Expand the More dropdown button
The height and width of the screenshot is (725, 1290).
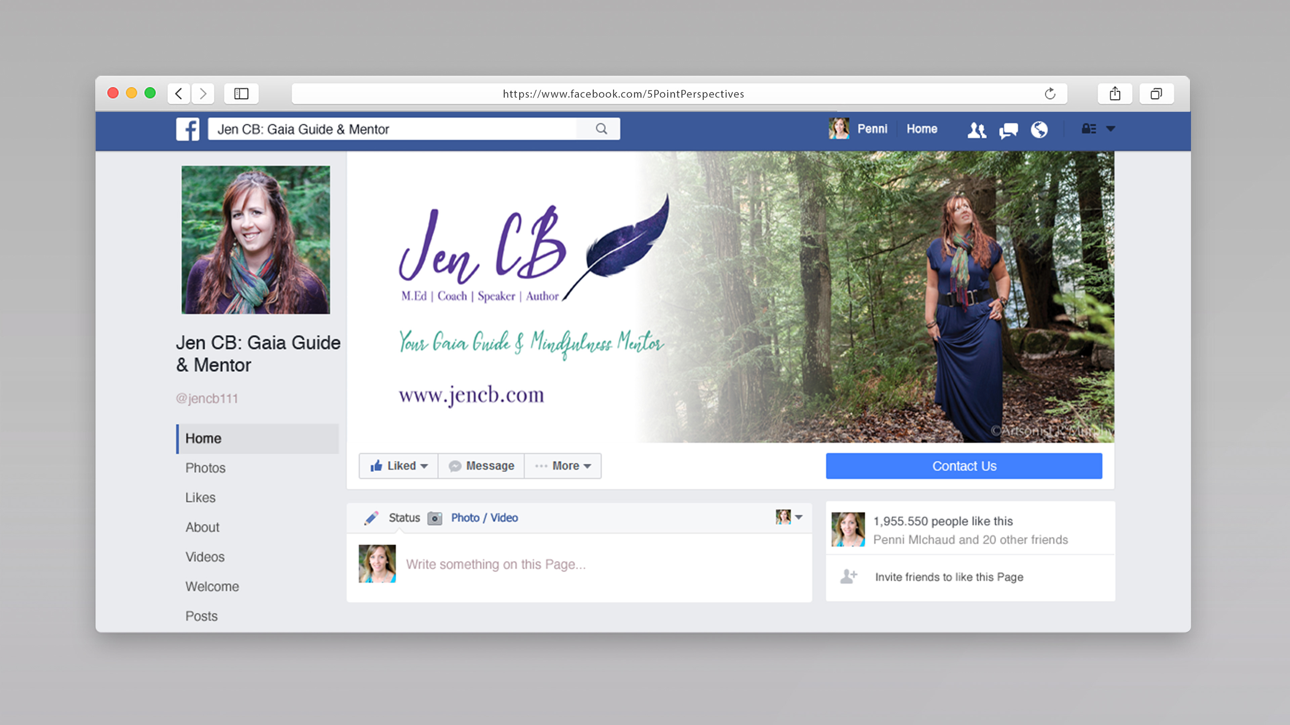point(563,466)
